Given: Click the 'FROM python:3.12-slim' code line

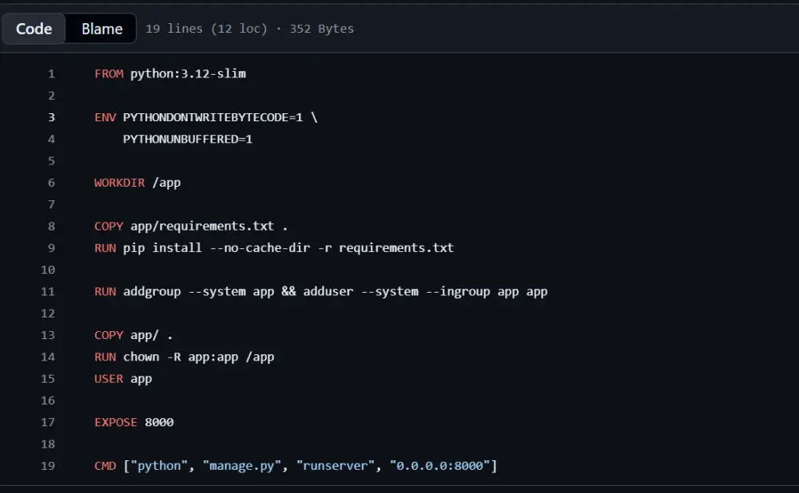Looking at the screenshot, I should (170, 73).
